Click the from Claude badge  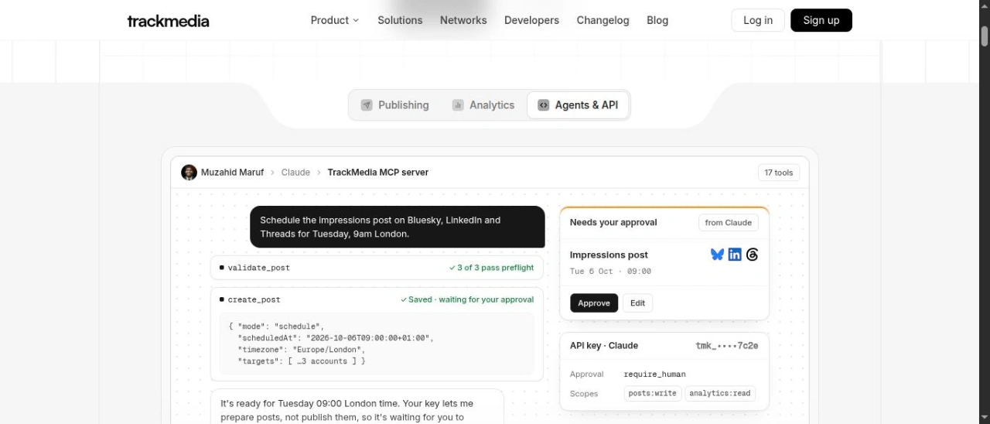729,223
